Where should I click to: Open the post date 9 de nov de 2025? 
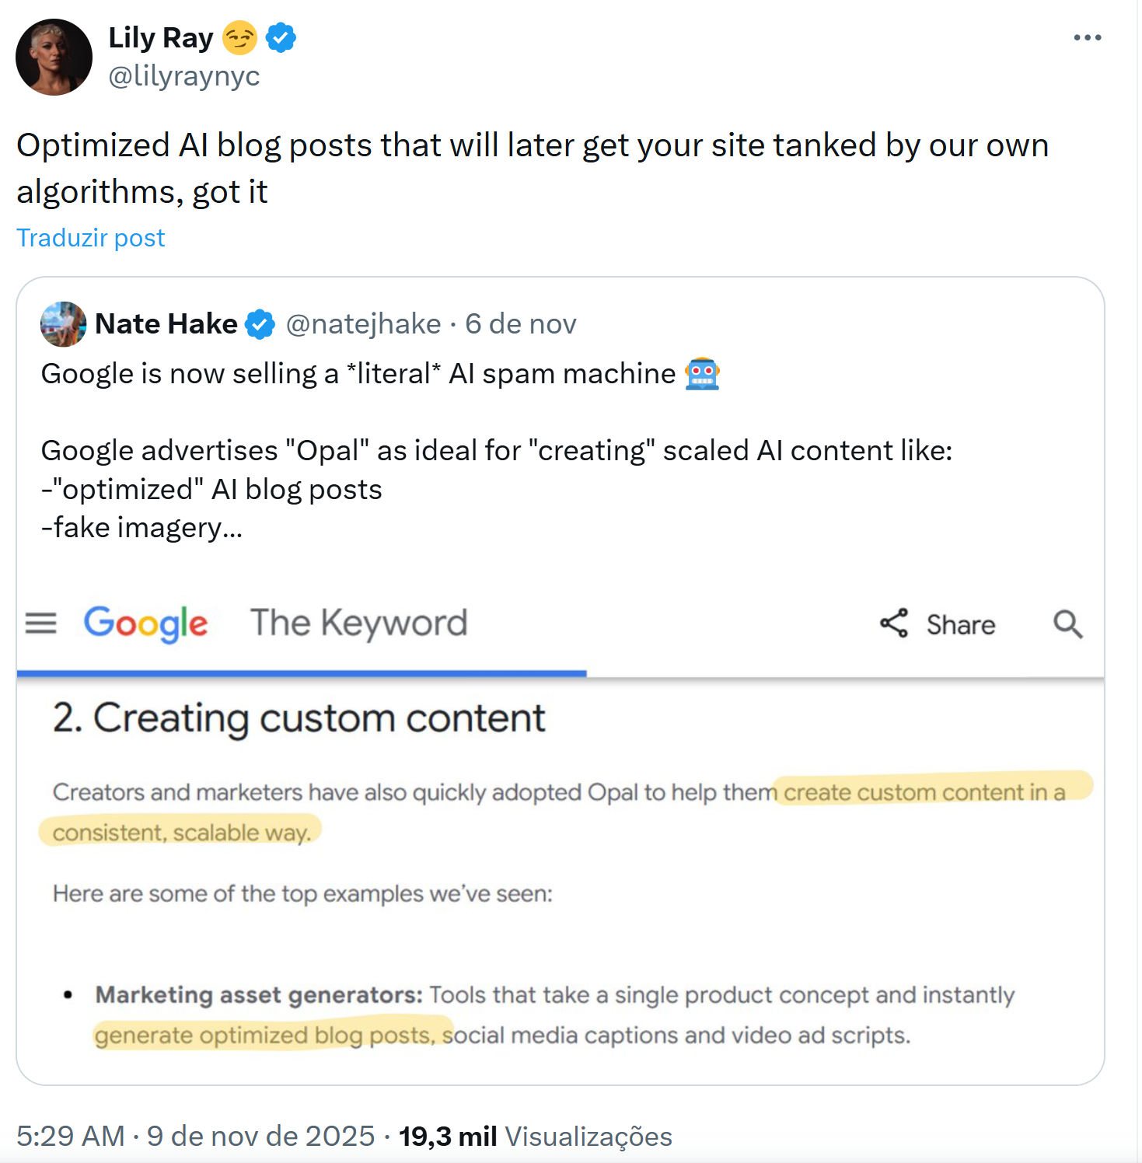coord(260,1137)
